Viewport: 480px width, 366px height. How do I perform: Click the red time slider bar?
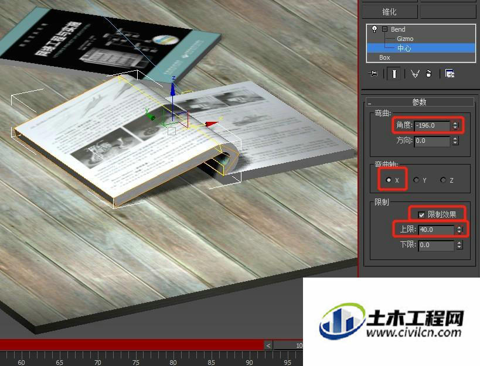coord(132,345)
